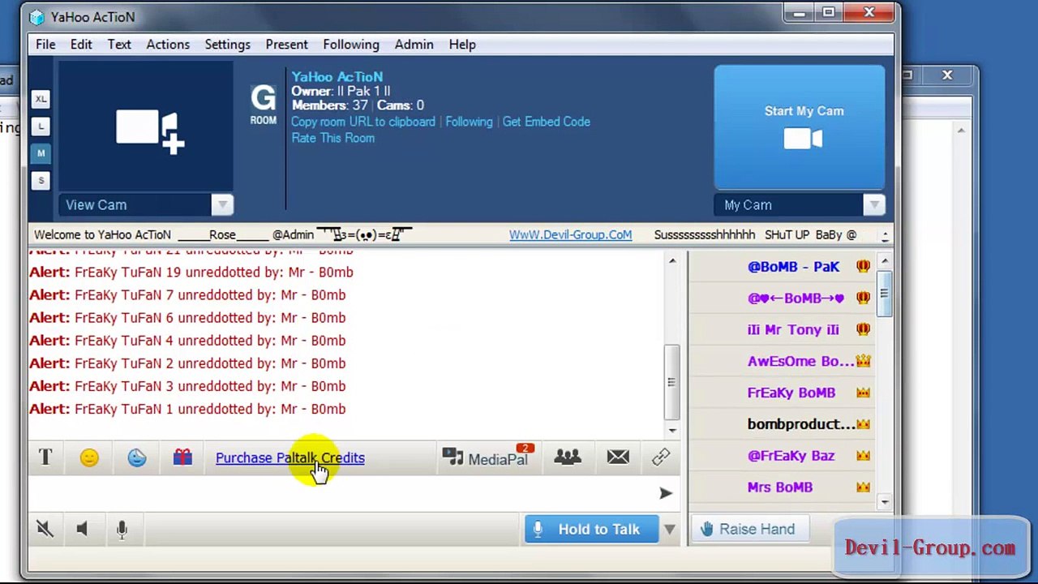This screenshot has width=1038, height=584.
Task: Click the alert line "FrEaKy TuFaN 19 unreddotted"
Action: click(x=191, y=273)
